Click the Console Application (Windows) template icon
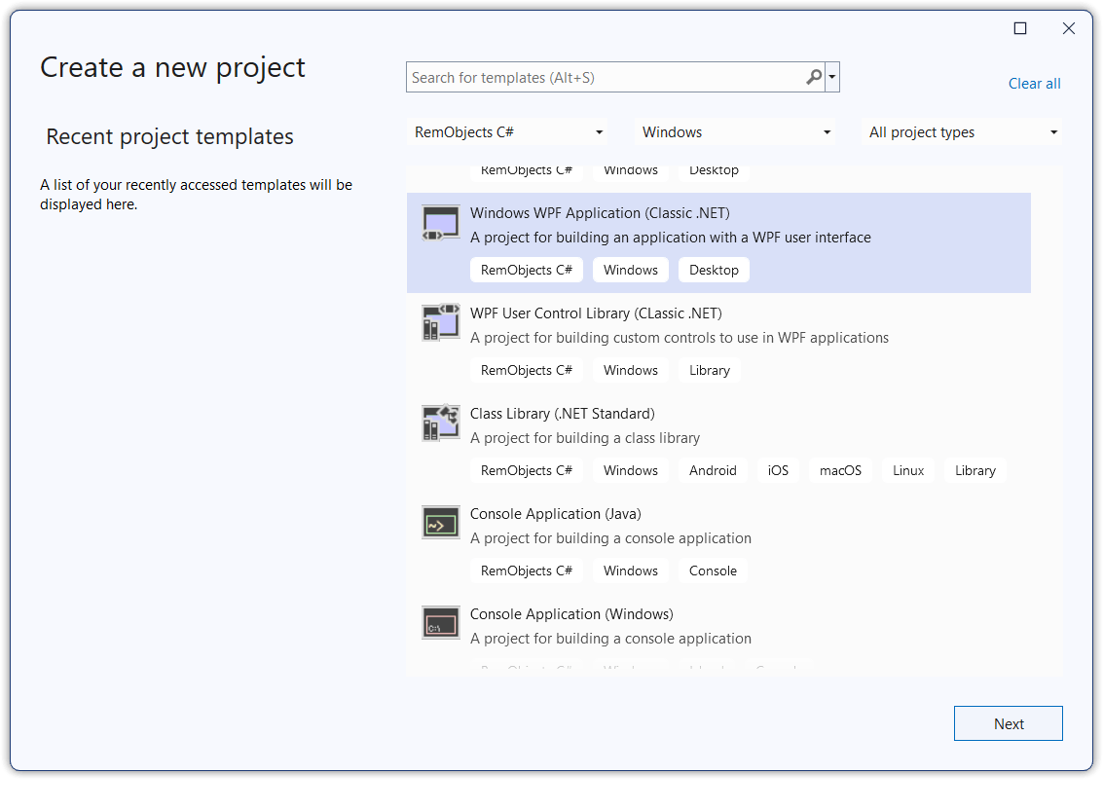 (441, 623)
